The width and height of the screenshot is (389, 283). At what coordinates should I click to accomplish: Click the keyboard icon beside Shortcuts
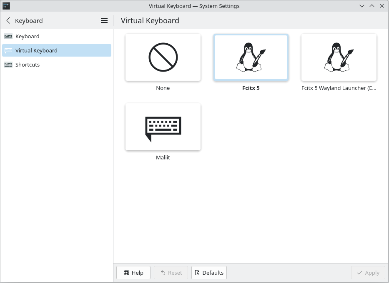8,65
